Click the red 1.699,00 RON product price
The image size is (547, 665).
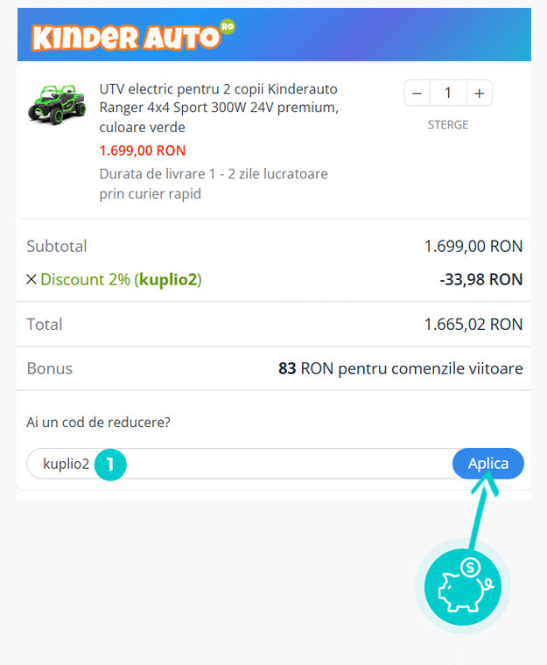(x=143, y=150)
